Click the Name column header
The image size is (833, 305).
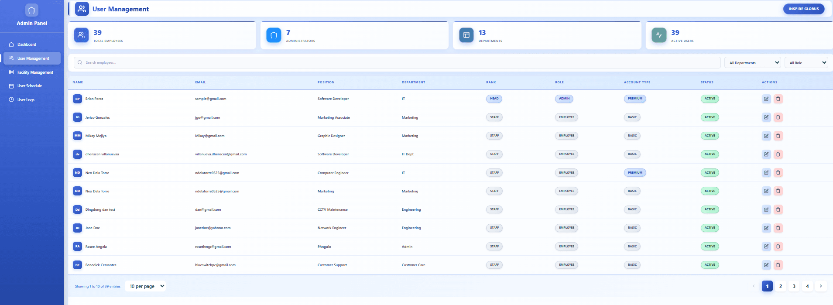click(78, 82)
